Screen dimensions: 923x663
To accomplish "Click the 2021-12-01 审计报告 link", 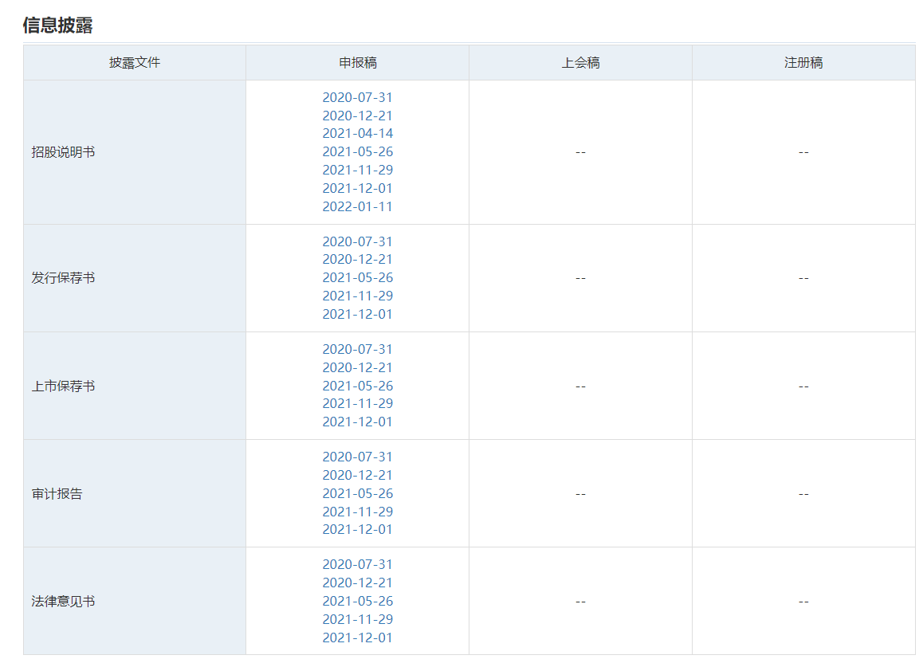I will (x=357, y=529).
